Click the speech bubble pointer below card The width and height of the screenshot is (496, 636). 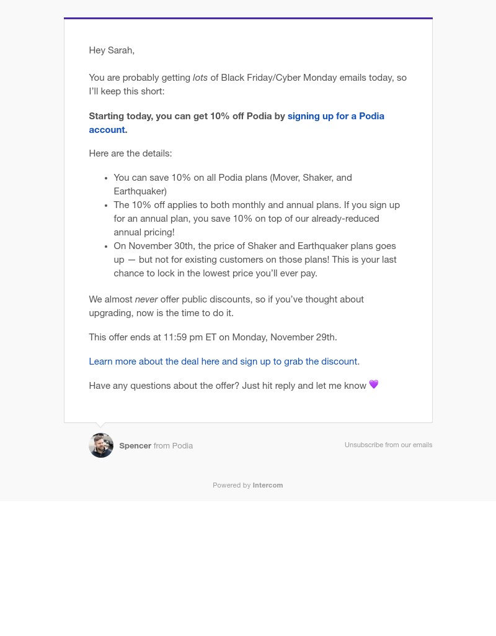100,425
